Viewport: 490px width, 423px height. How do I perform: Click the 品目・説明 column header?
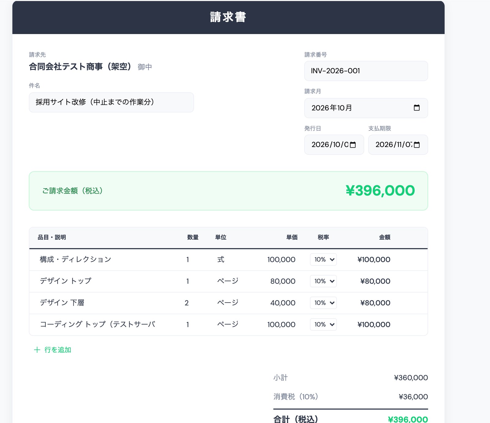pyautogui.click(x=52, y=237)
